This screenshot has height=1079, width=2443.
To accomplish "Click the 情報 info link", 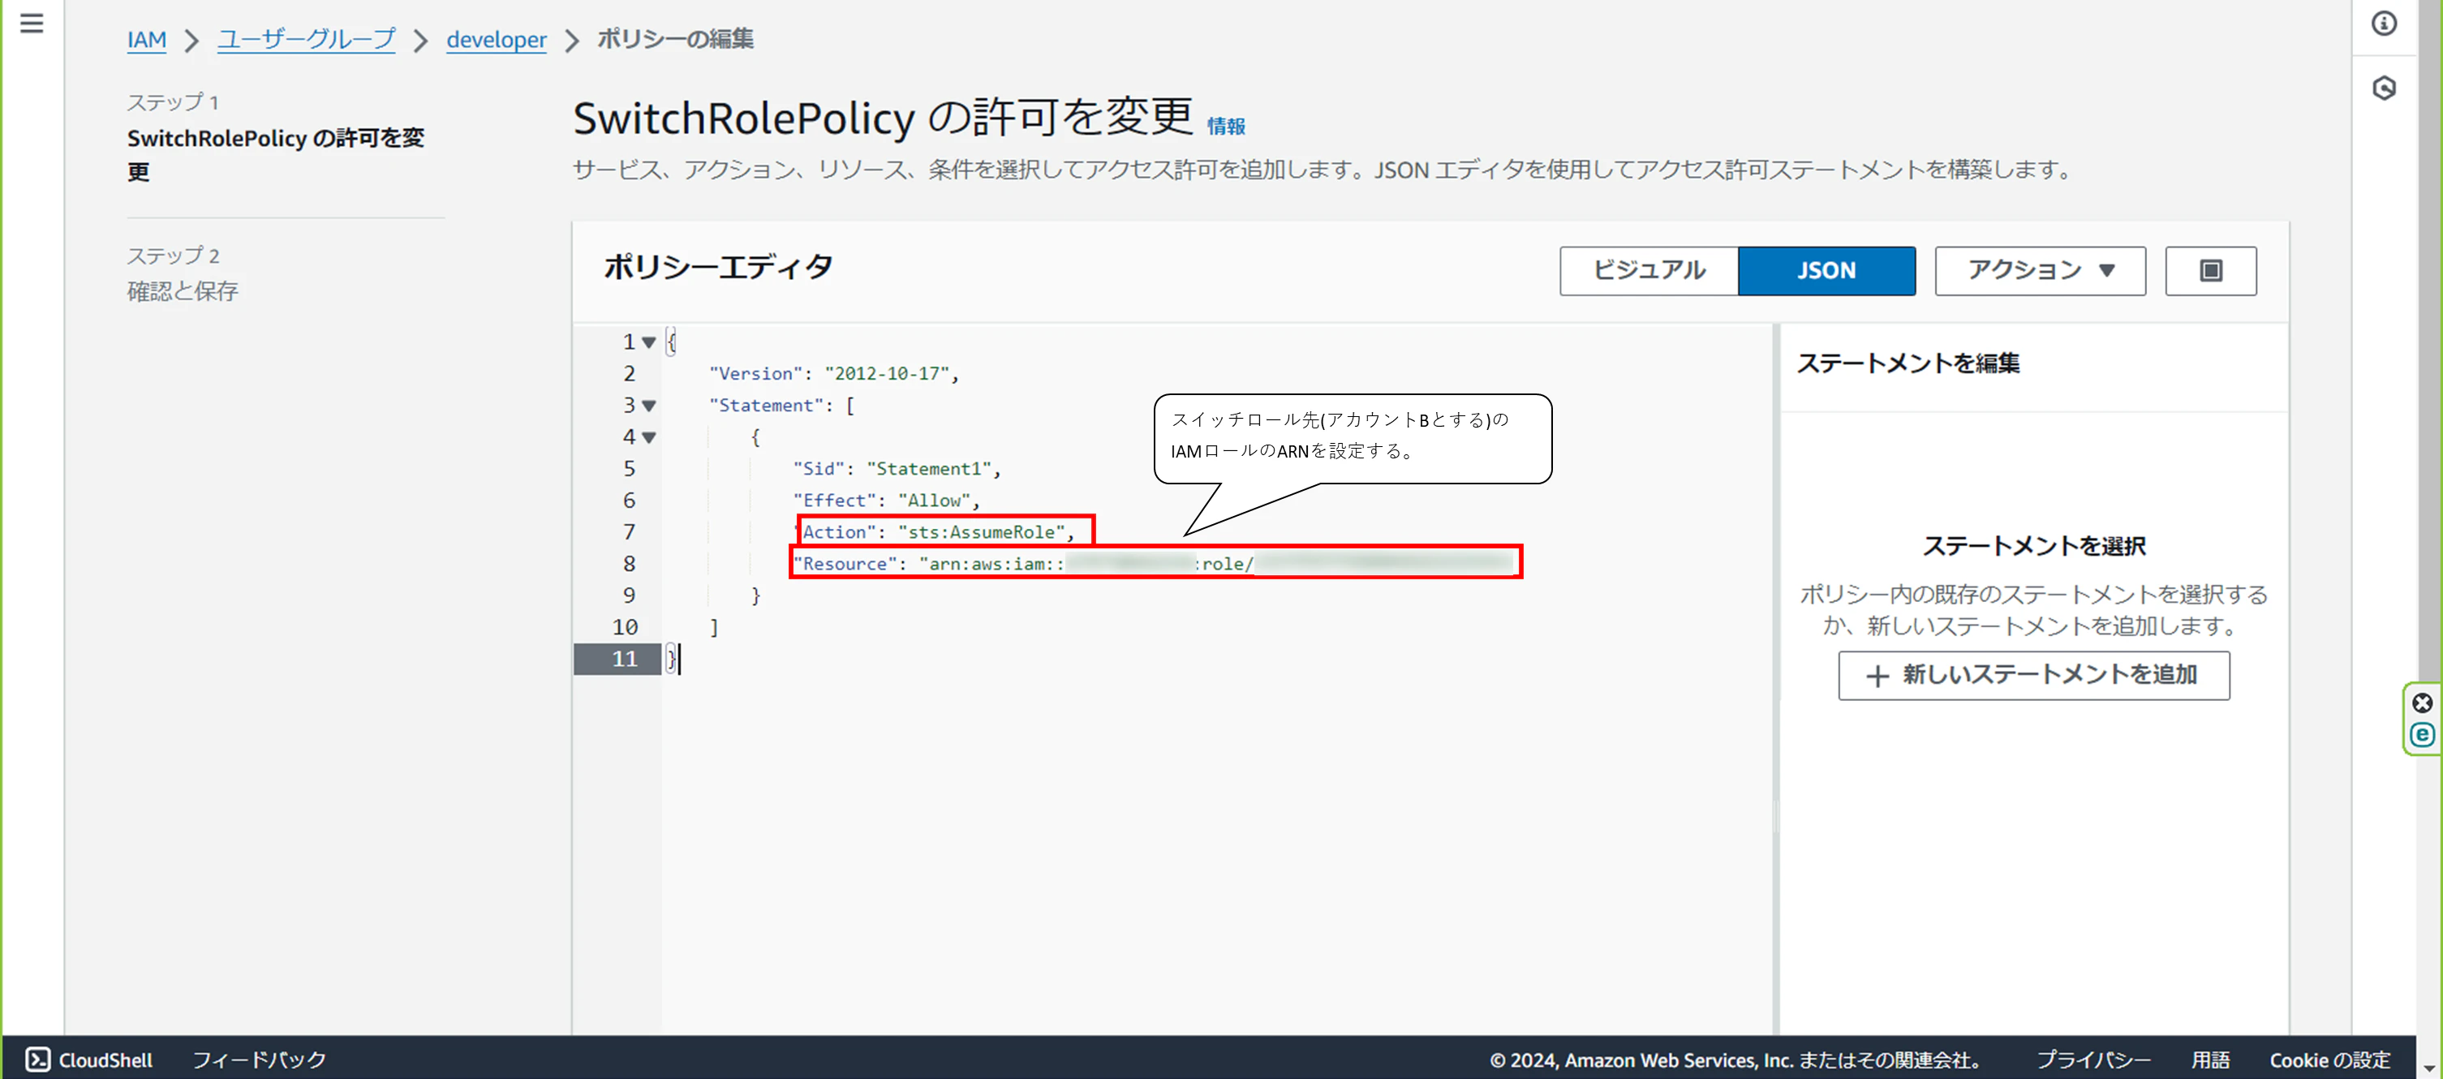I will pyautogui.click(x=1225, y=126).
